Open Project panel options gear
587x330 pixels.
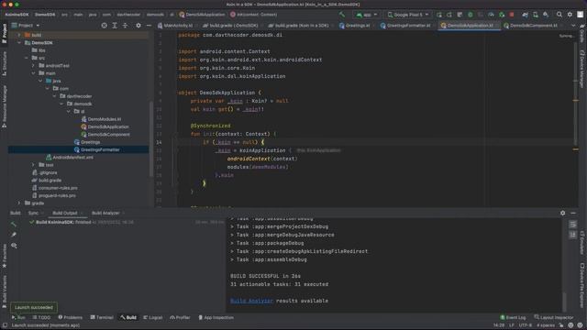click(138, 26)
